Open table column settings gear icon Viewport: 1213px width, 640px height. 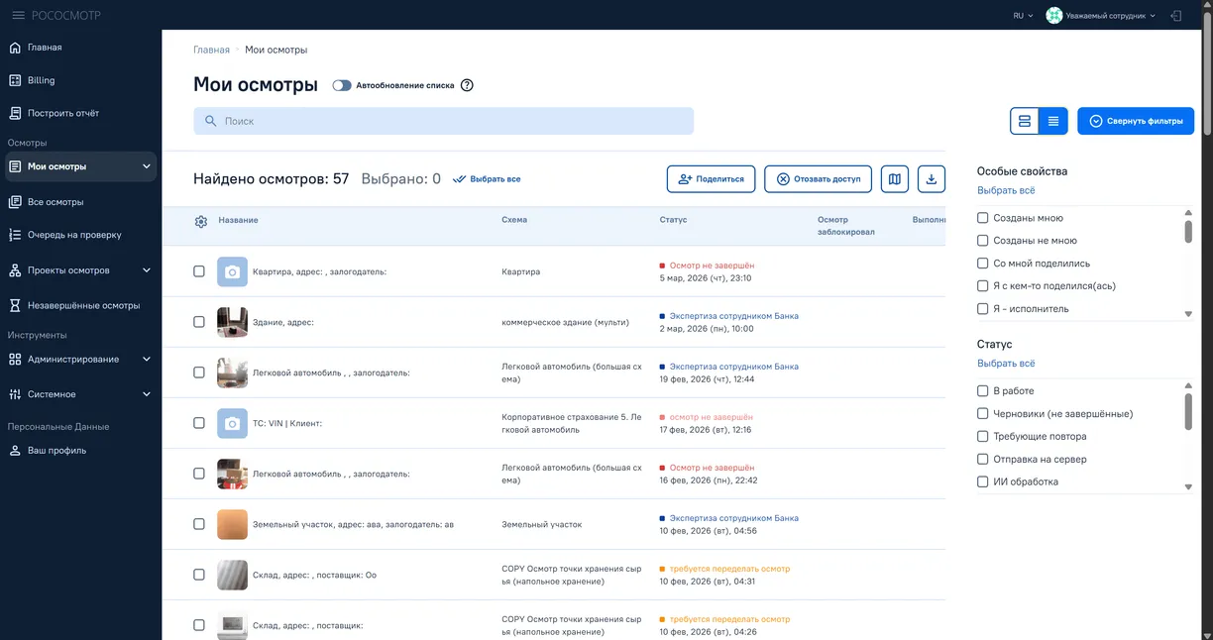pos(201,221)
